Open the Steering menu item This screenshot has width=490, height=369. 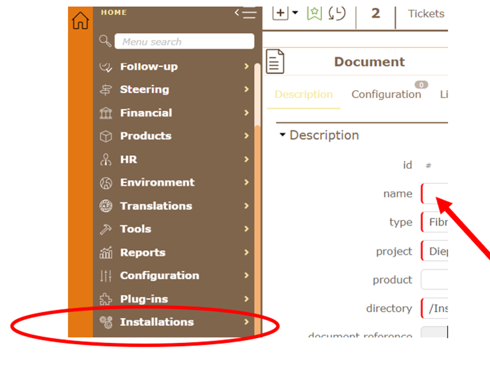145,89
